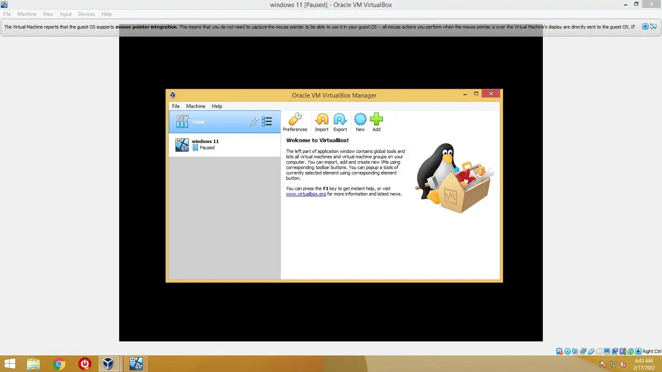Launch Google Chrome from the taskbar
This screenshot has height=372, width=662.
59,364
